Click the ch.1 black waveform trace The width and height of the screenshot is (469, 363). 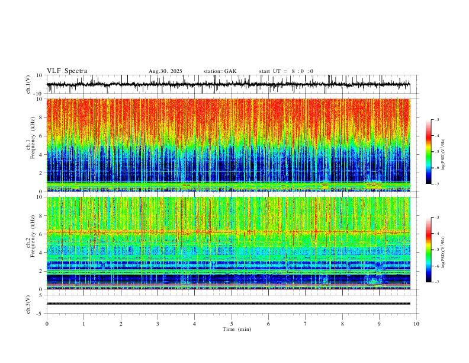pos(228,84)
